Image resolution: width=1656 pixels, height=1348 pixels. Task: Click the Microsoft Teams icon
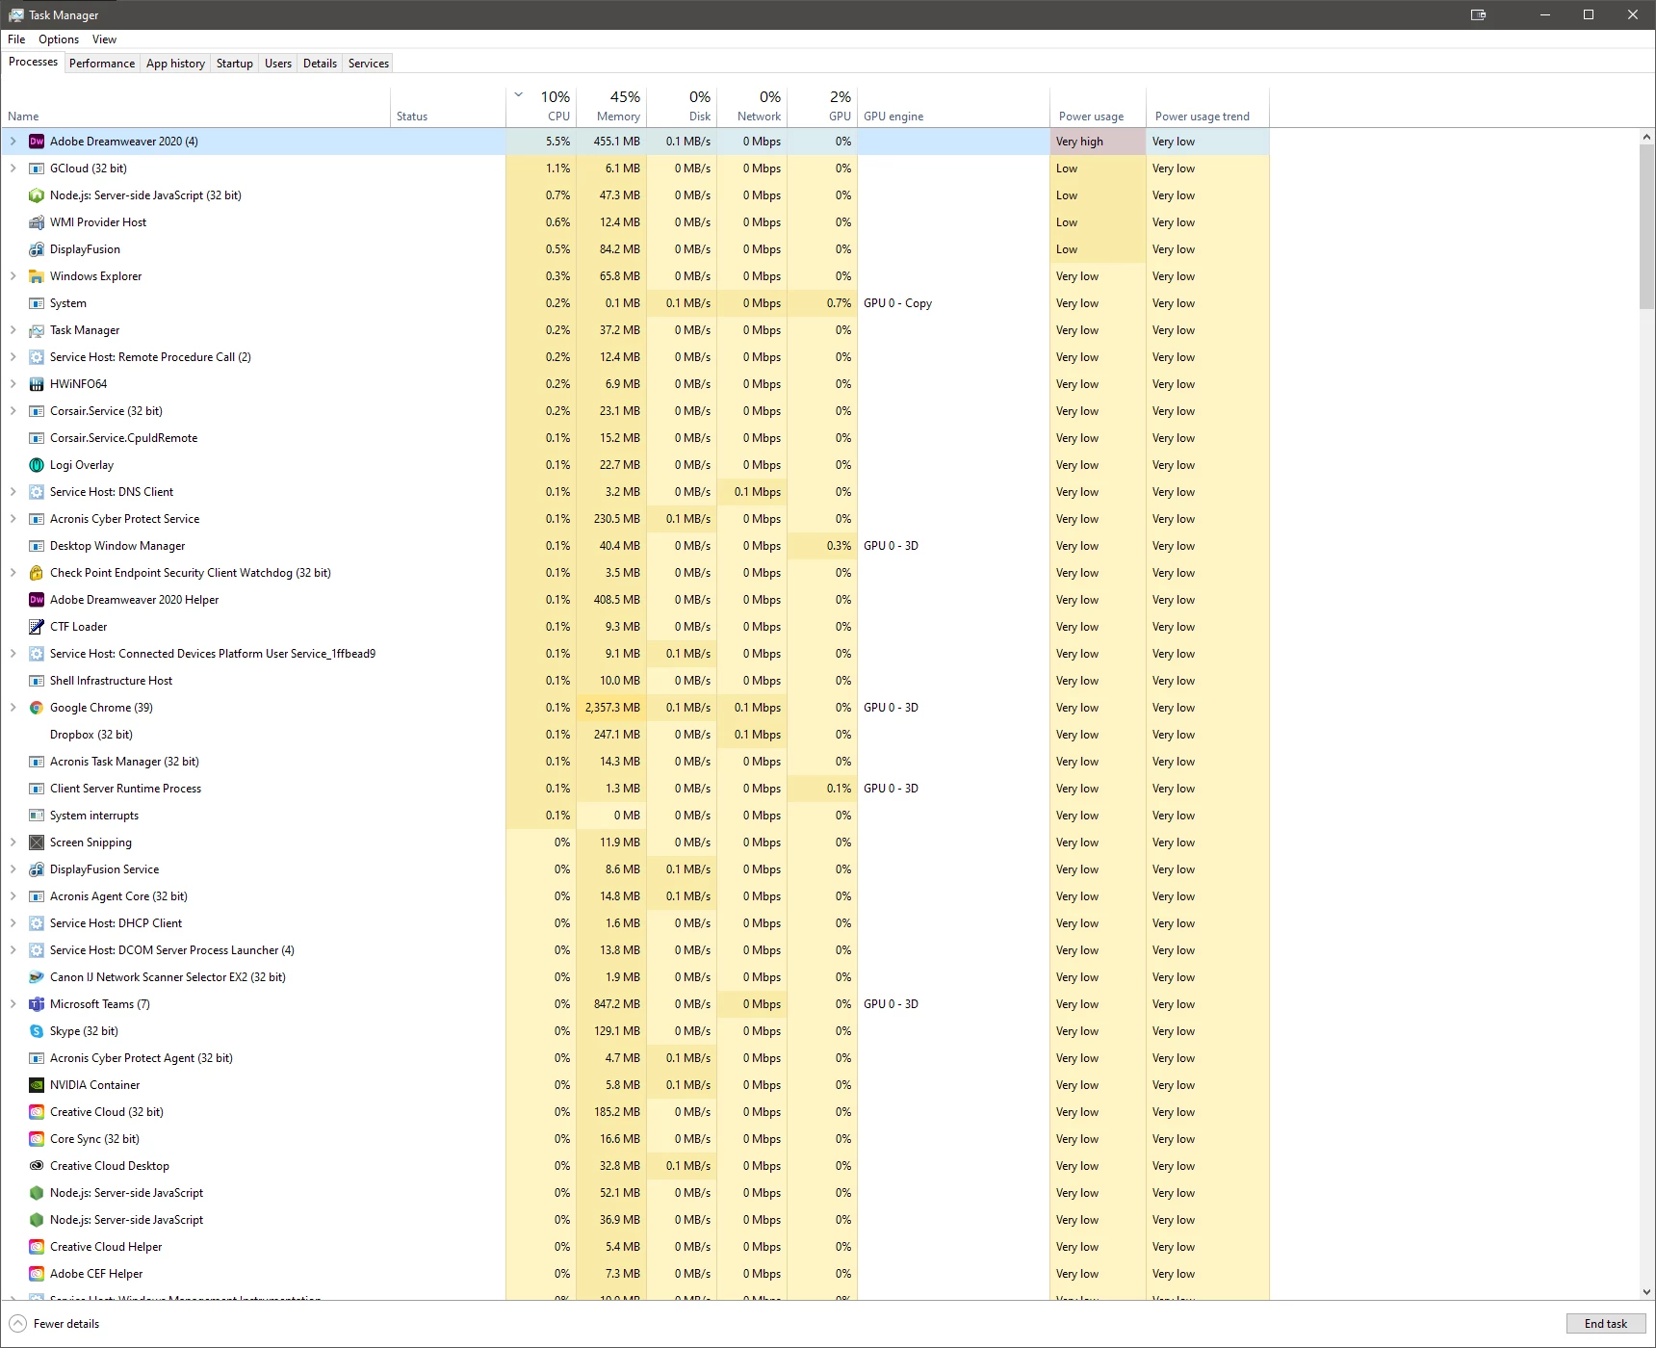click(37, 1004)
